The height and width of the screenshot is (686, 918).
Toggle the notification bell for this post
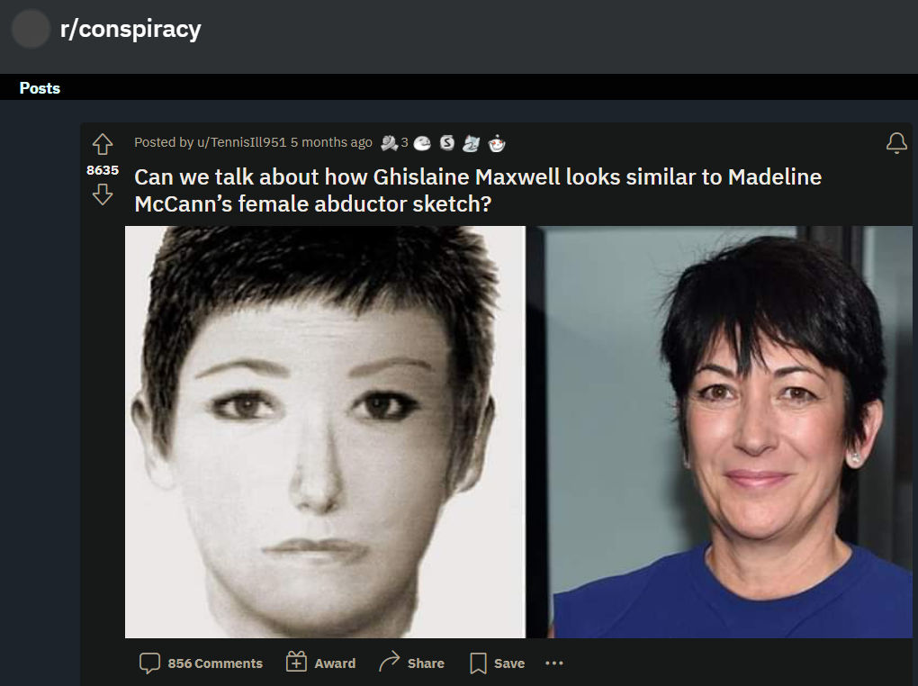(896, 143)
